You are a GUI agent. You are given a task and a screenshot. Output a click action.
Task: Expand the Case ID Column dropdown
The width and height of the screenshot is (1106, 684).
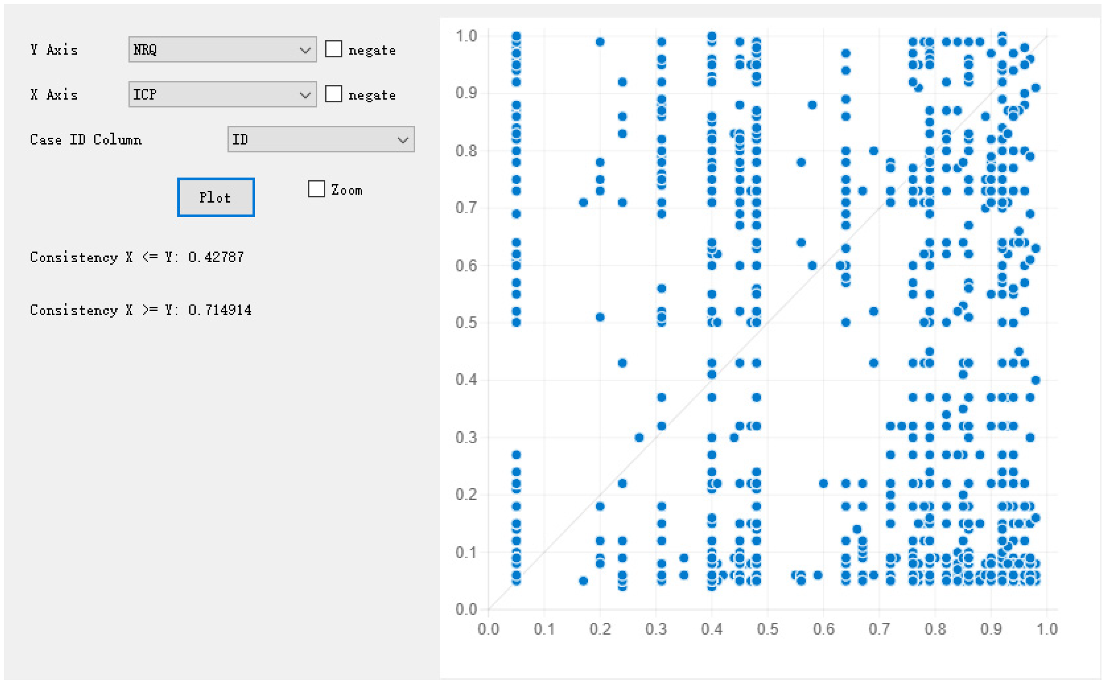tap(320, 139)
